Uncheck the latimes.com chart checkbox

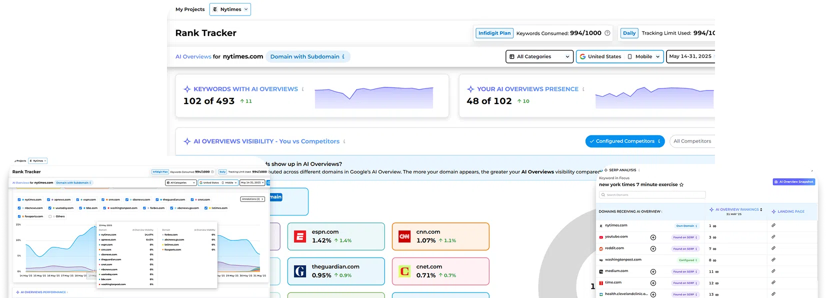[x=206, y=208]
